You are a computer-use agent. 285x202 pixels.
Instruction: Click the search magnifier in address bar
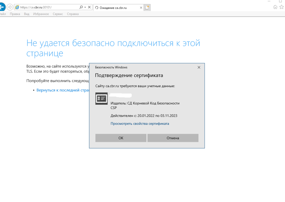(81, 7)
